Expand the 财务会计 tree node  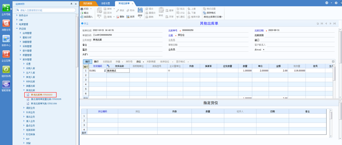click(17, 16)
